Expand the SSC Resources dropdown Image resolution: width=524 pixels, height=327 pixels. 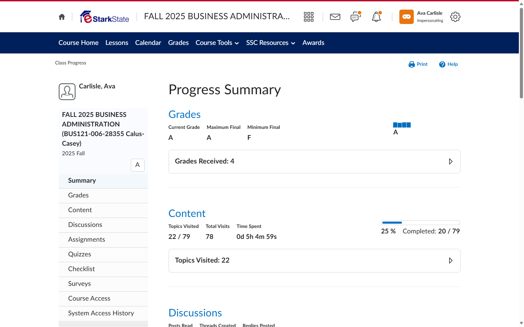click(271, 43)
